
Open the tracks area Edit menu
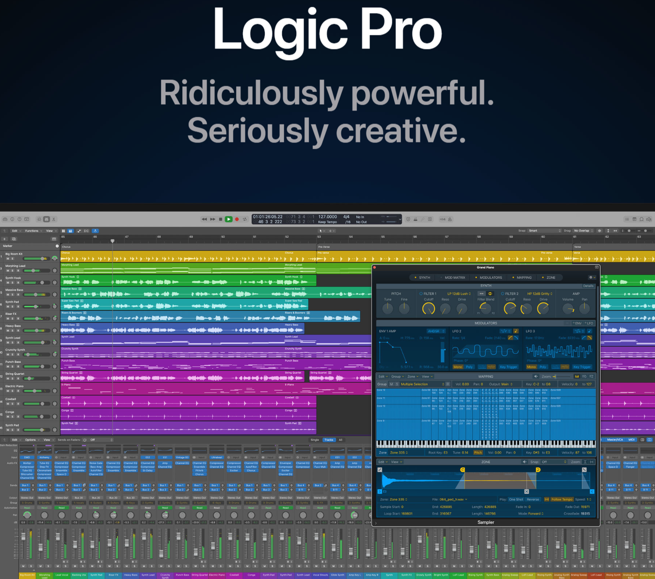[16, 231]
